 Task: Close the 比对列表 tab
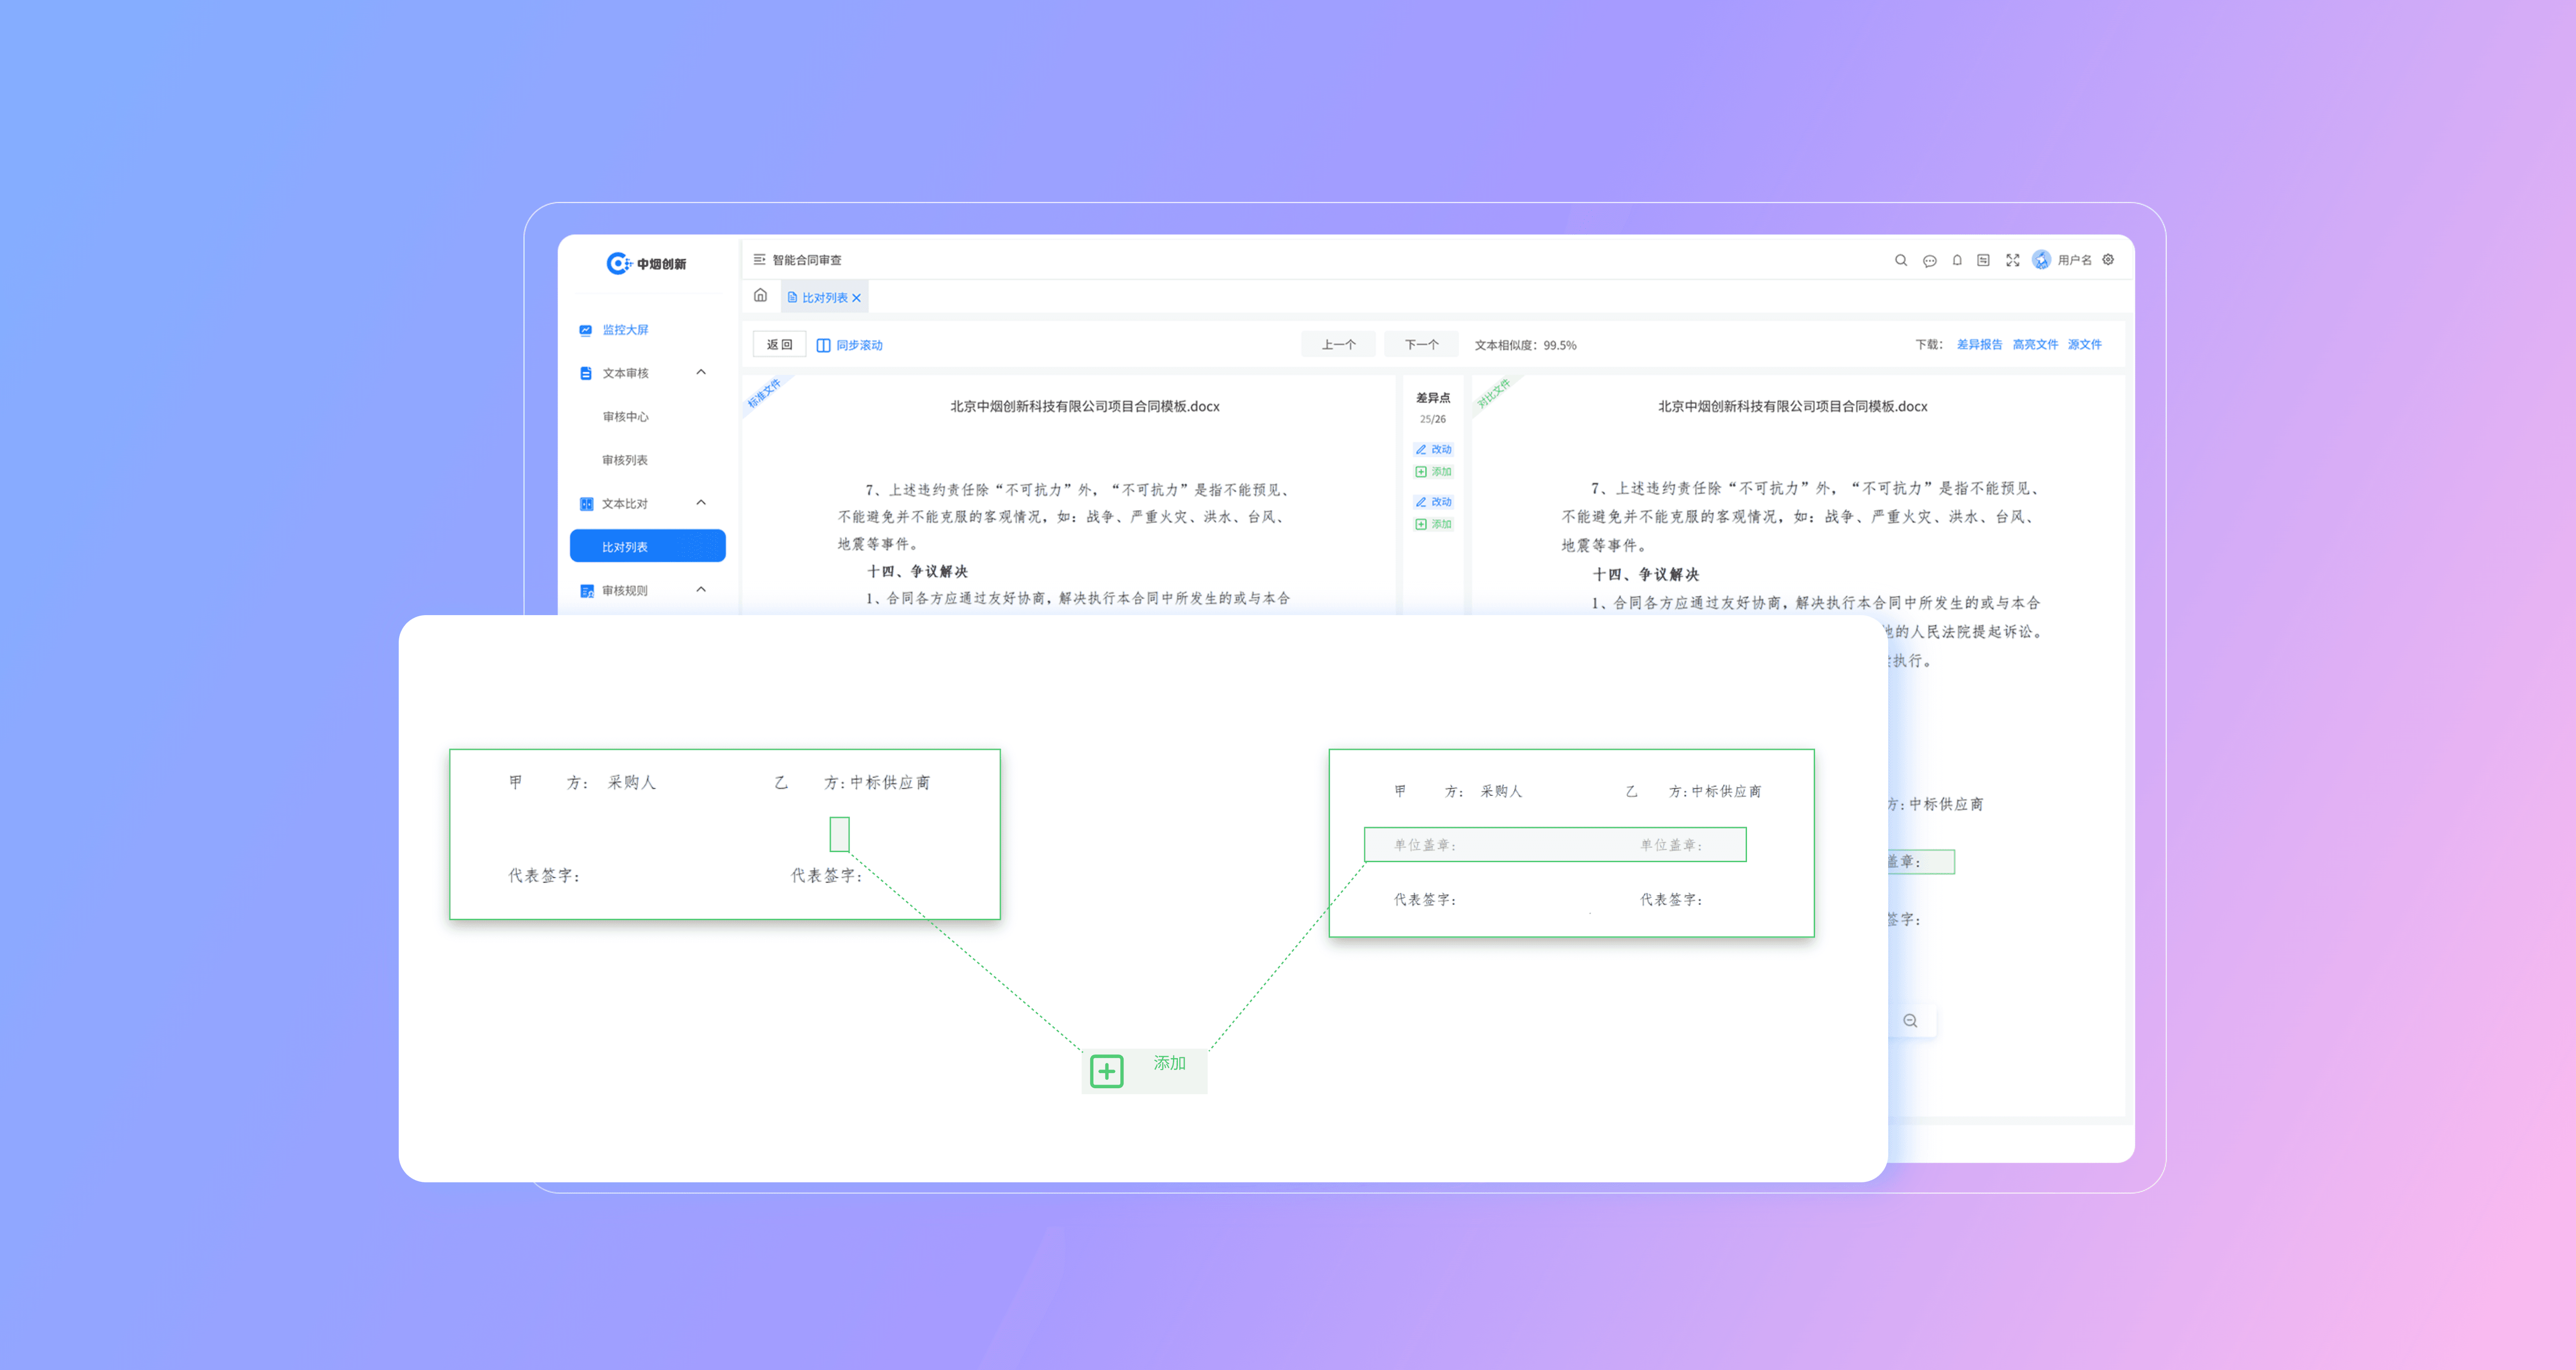(857, 298)
